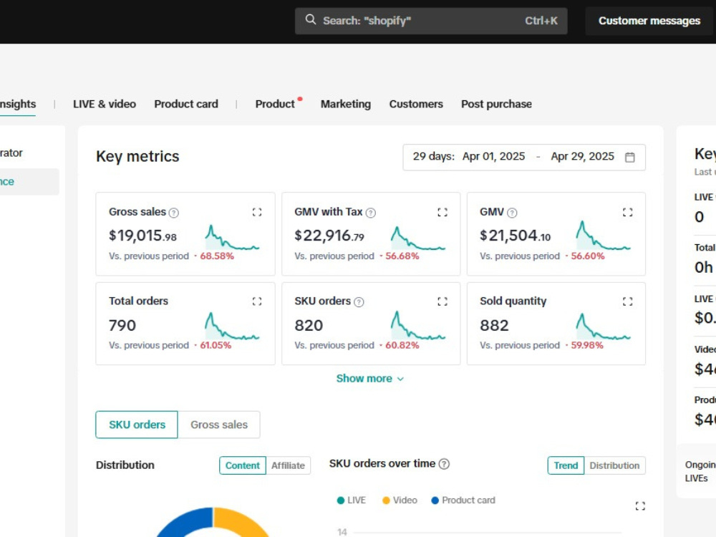This screenshot has width=716, height=537.
Task: Open the Marketing tab
Action: (346, 104)
